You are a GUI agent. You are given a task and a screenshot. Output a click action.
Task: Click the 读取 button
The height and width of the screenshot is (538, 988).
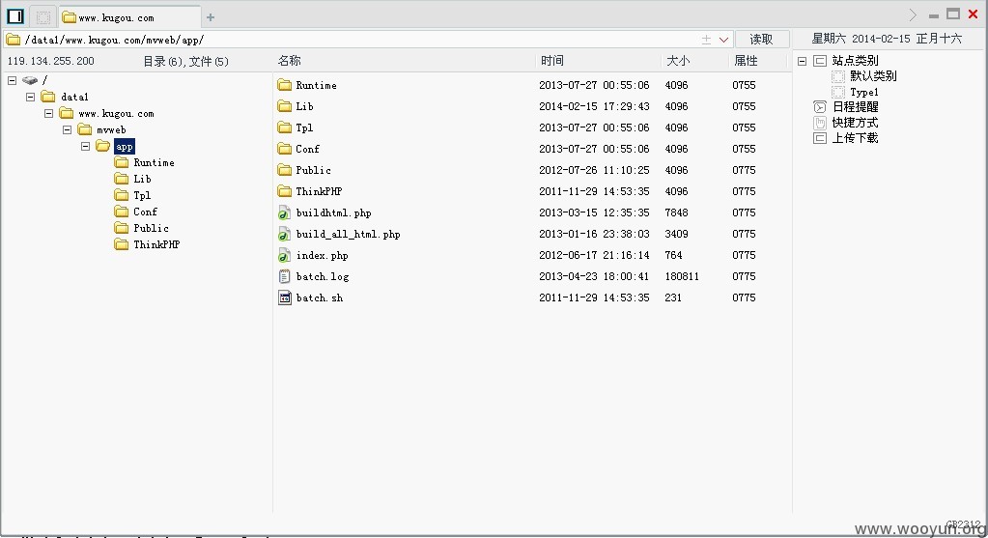tap(761, 39)
